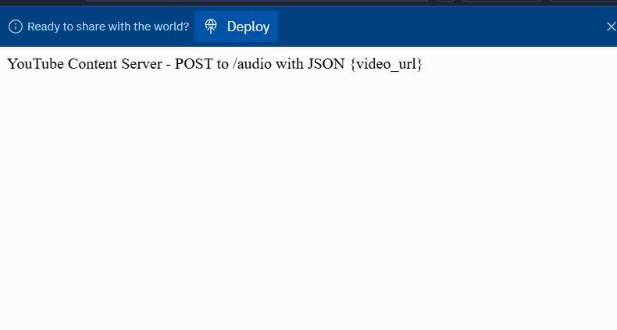Dismiss the deploy banner with the X

tap(611, 27)
